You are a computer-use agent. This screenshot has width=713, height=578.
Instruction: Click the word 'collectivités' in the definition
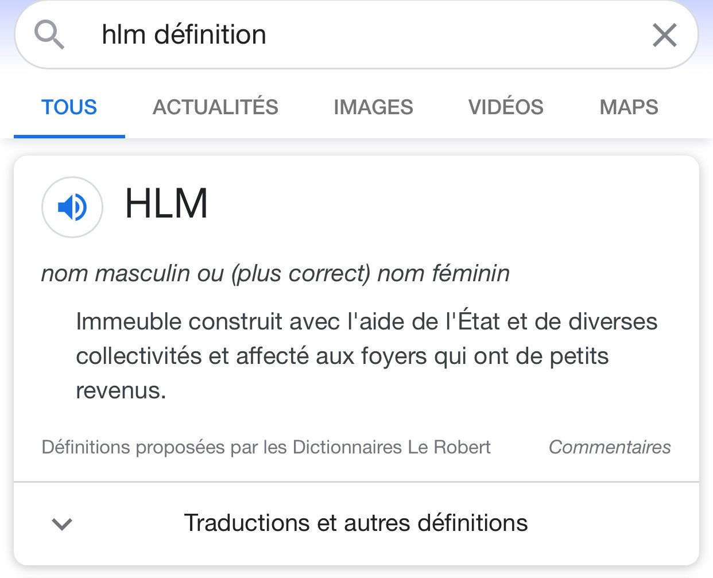click(138, 356)
